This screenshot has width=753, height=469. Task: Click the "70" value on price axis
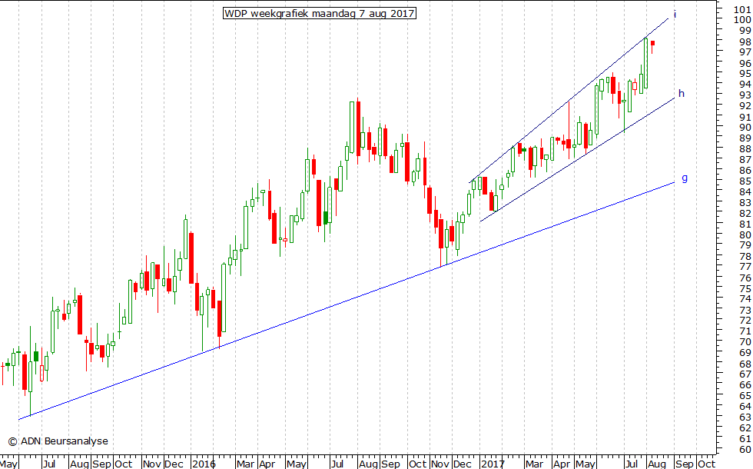point(745,342)
